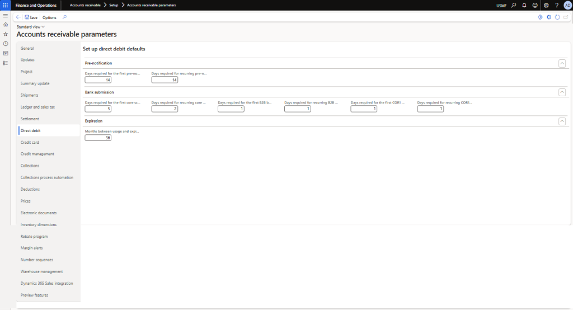Collapse the Bank submission section

click(x=562, y=92)
